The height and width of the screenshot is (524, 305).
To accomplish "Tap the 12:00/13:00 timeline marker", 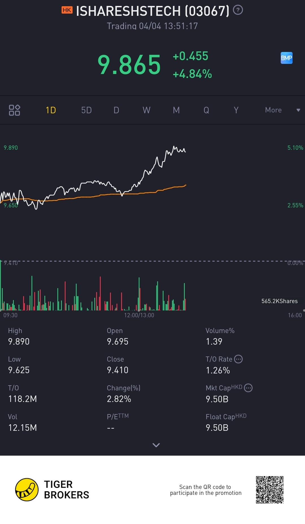I will (x=139, y=315).
